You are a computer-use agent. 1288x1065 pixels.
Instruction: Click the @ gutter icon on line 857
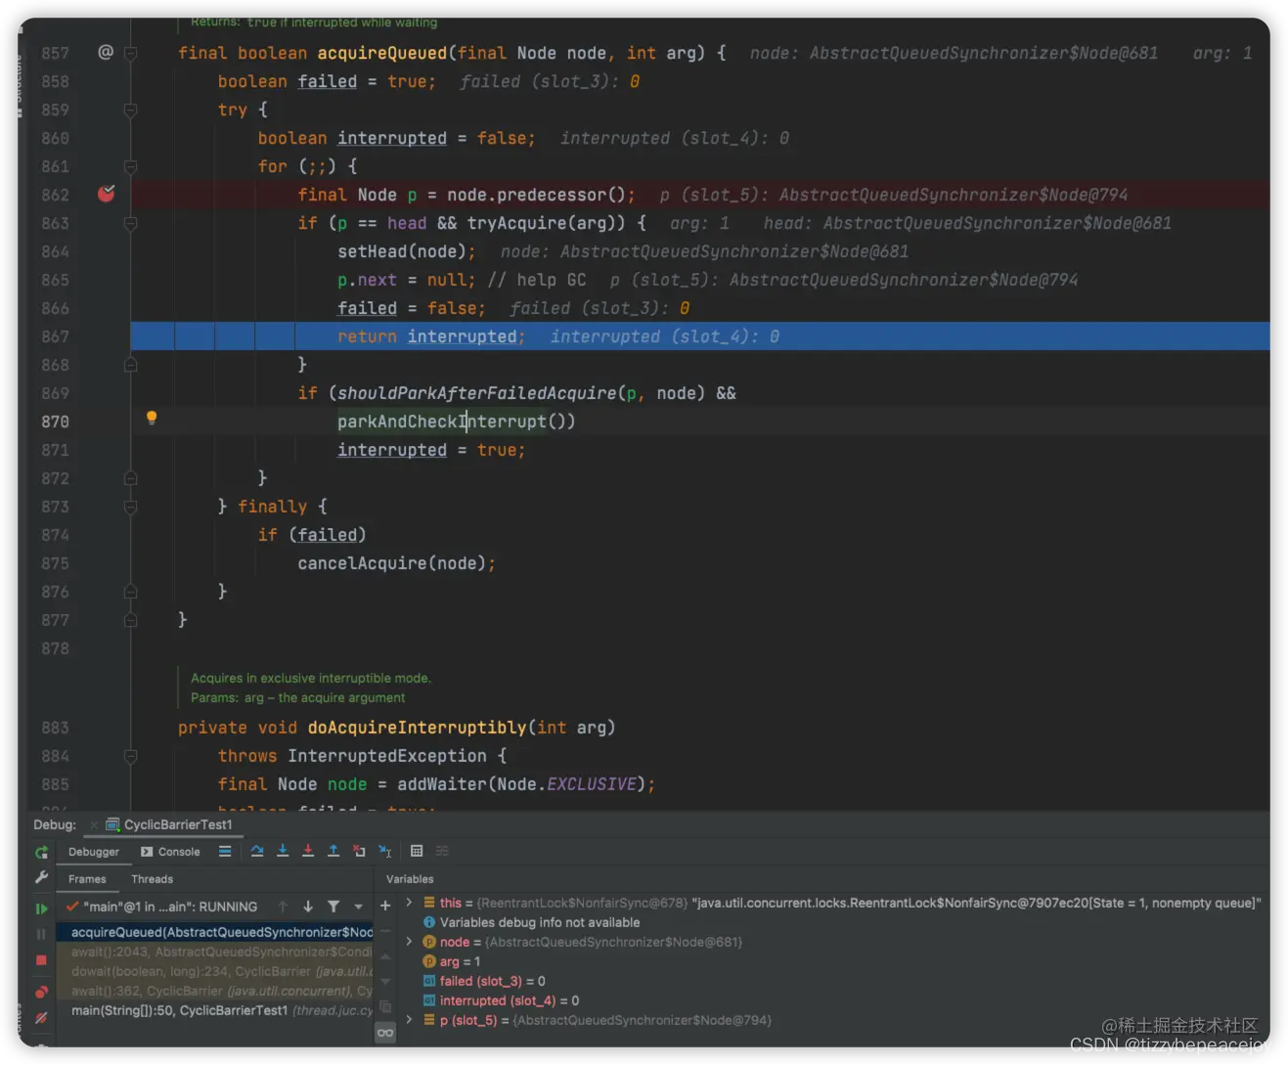tap(106, 52)
